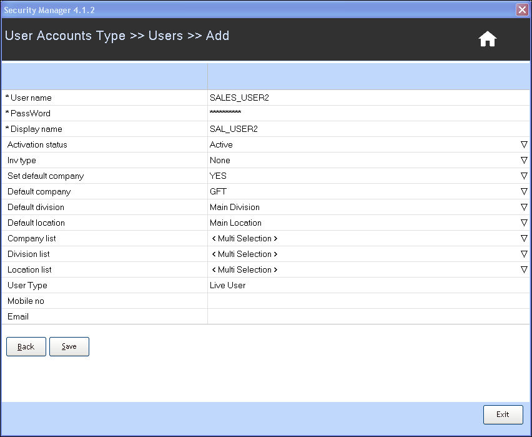Click the User Accounts Type breadcrumb heading
This screenshot has height=437, width=532.
point(65,36)
